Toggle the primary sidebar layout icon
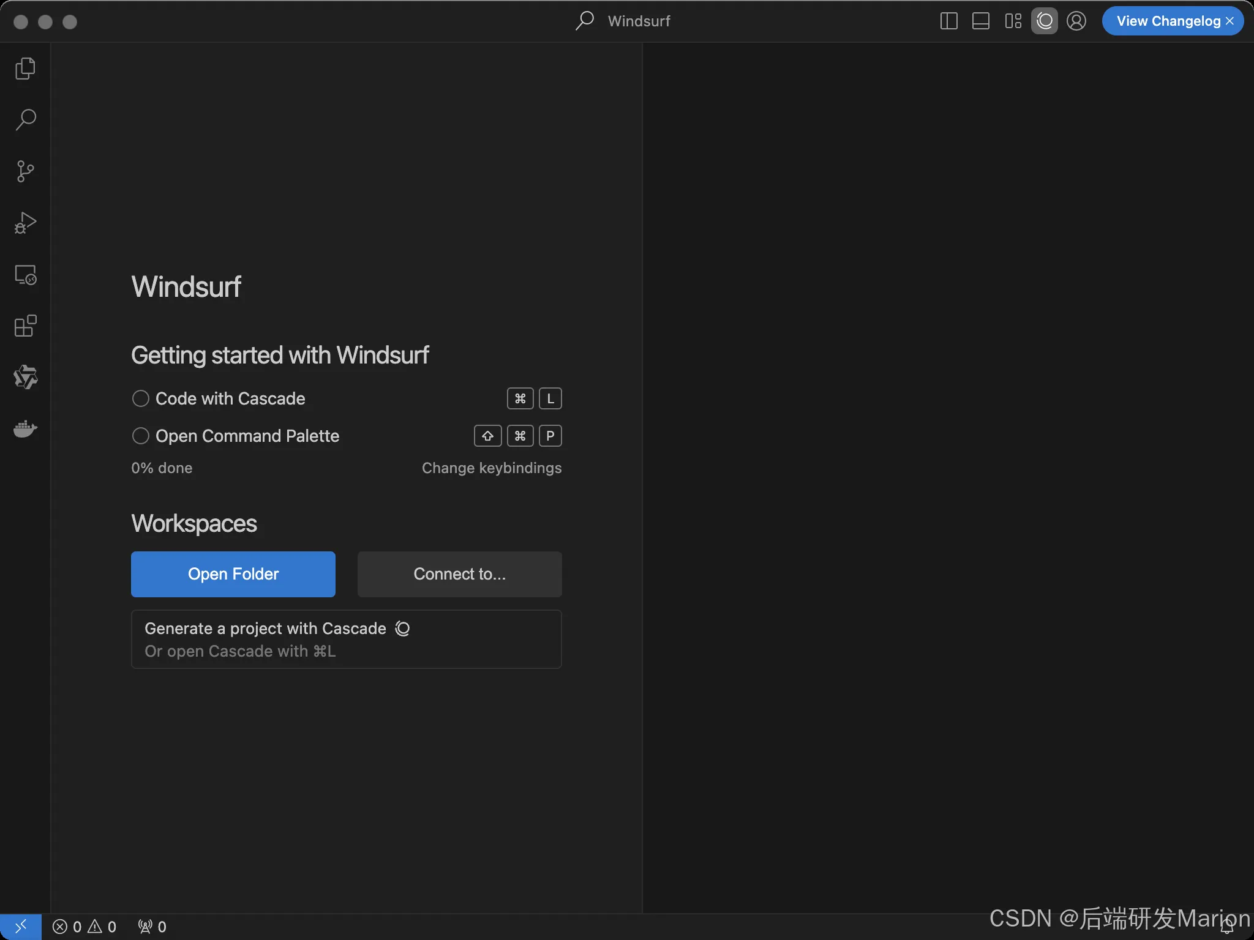1254x940 pixels. coord(948,21)
